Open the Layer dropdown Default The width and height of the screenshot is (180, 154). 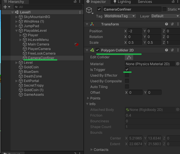click(x=165, y=16)
